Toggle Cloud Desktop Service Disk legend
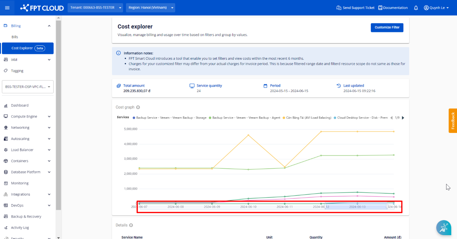 pyautogui.click(x=360, y=118)
